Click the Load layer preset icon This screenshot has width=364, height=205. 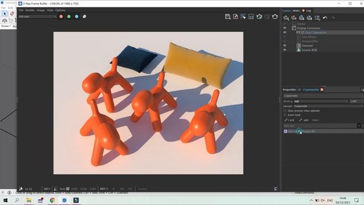309,18
